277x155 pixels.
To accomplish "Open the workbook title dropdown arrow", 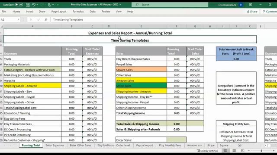I will point(120,5).
